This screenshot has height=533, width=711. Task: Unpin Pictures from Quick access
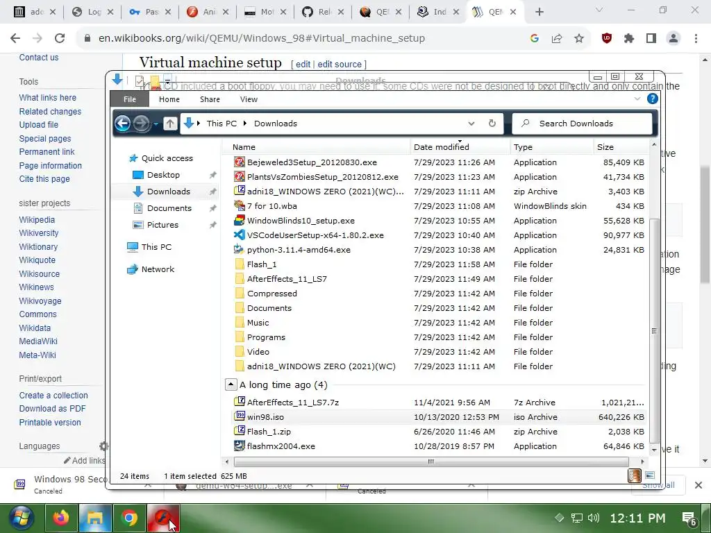[x=212, y=225]
